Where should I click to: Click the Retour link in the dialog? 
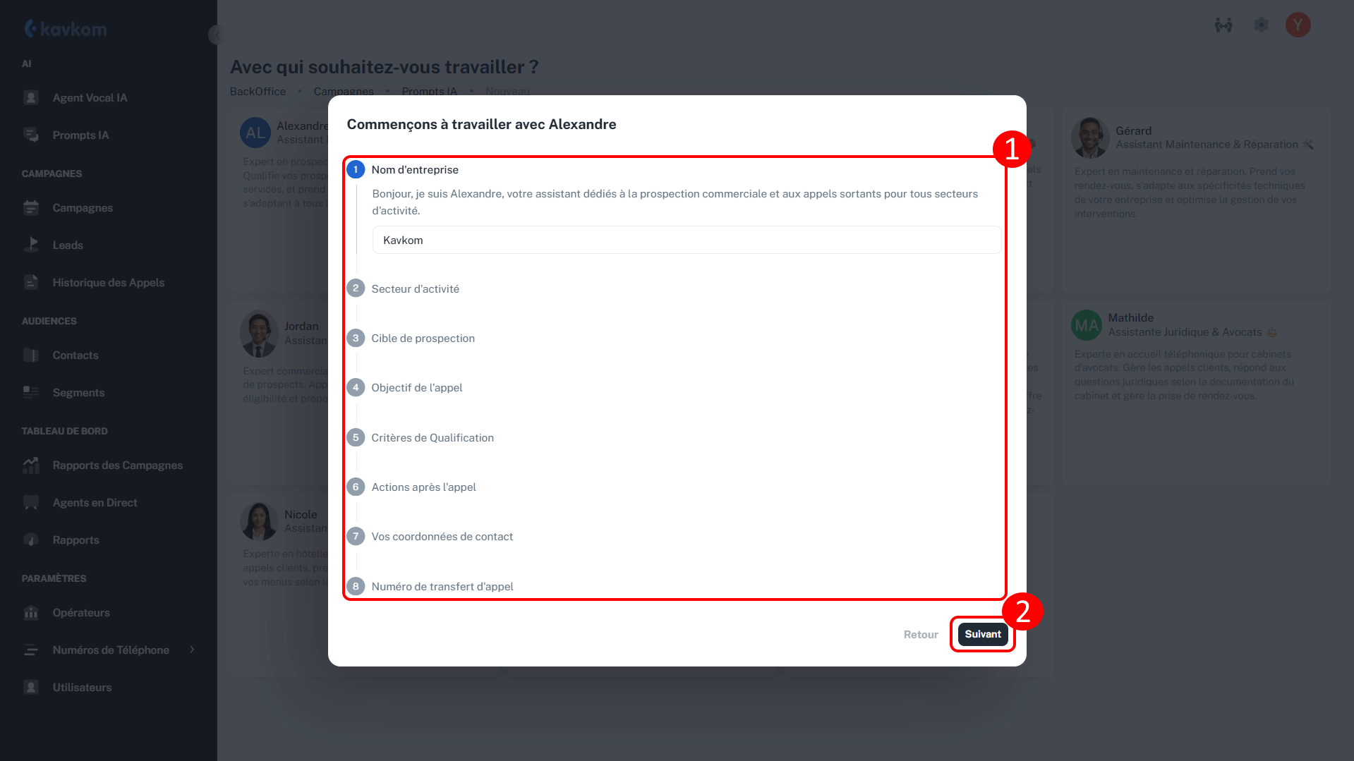coord(920,634)
